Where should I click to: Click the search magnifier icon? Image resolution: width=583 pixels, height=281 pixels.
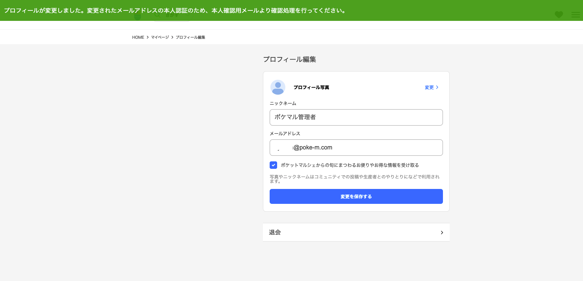(x=157, y=15)
